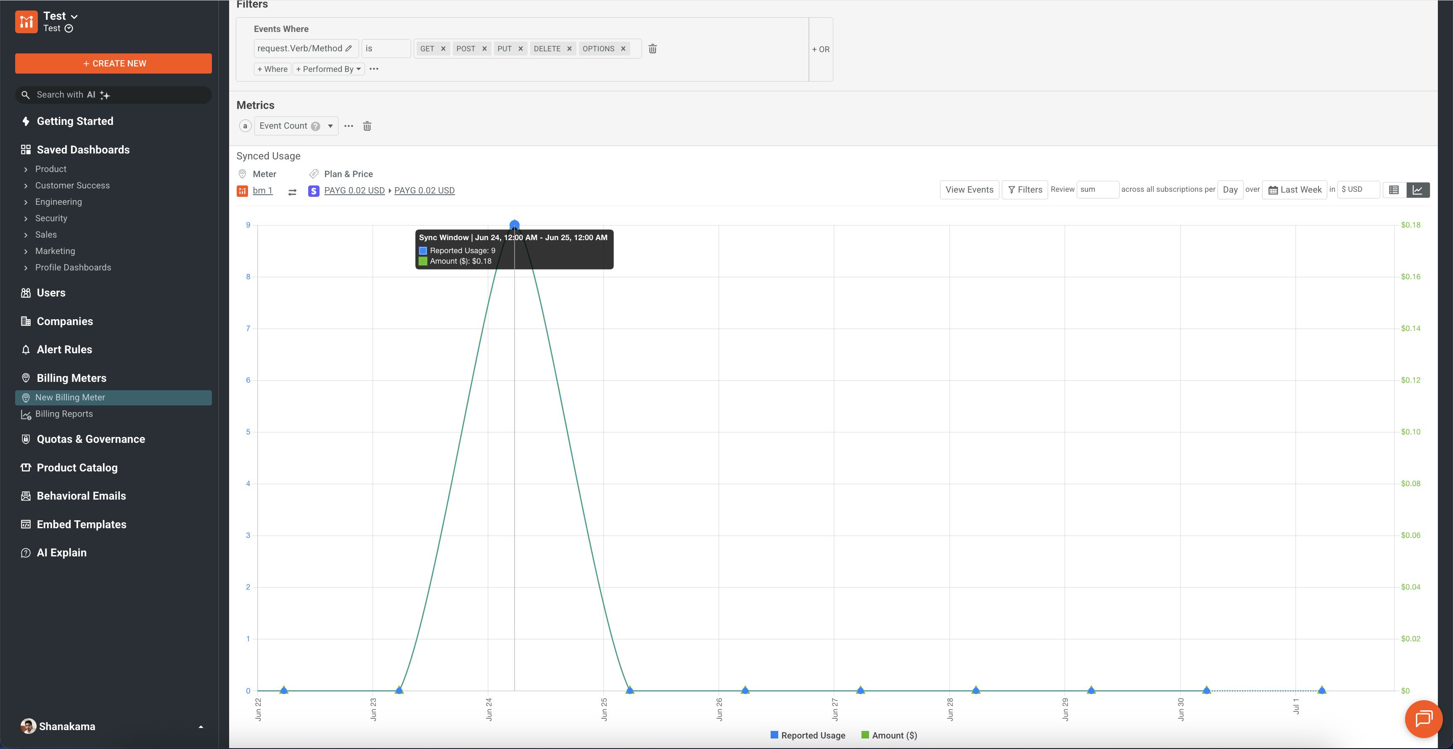Delete the Event Count metric

tap(367, 126)
